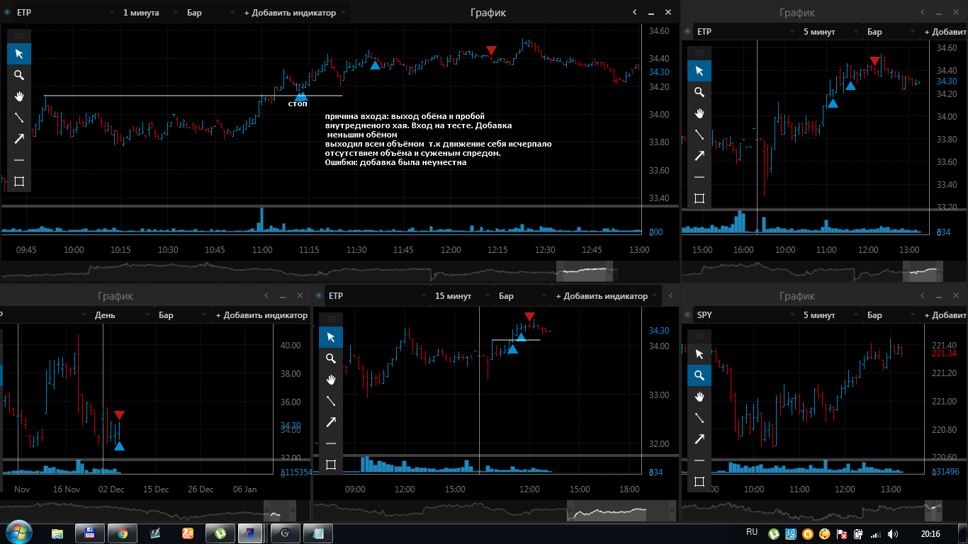This screenshot has height=544, width=968.
Task: Choose the rectangle tool in 15-minute chart
Action: [331, 465]
